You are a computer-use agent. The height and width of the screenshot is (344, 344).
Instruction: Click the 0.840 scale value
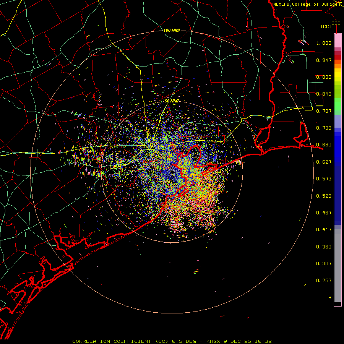(x=324, y=94)
